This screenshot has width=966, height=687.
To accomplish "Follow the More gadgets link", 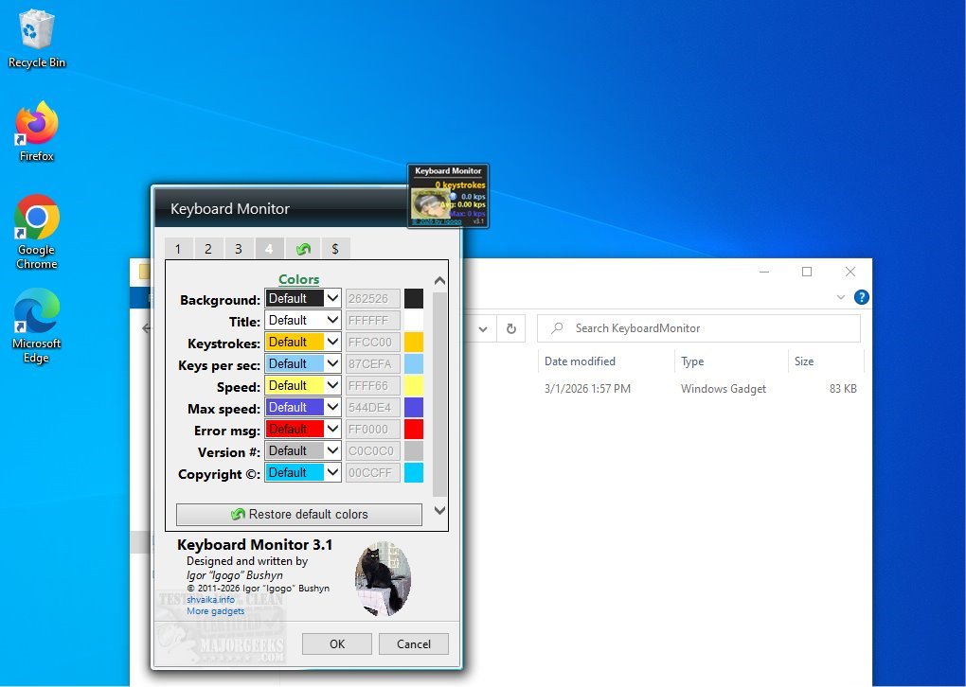I will [215, 611].
